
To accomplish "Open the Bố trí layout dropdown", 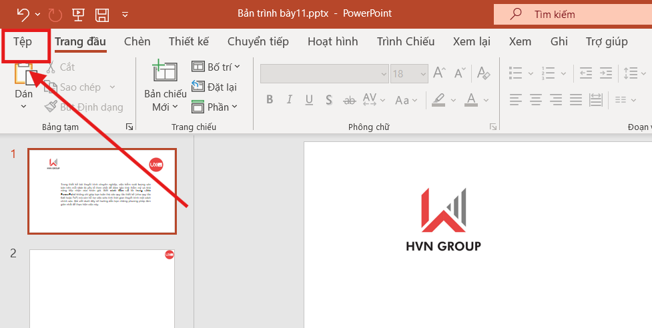I will pos(216,67).
